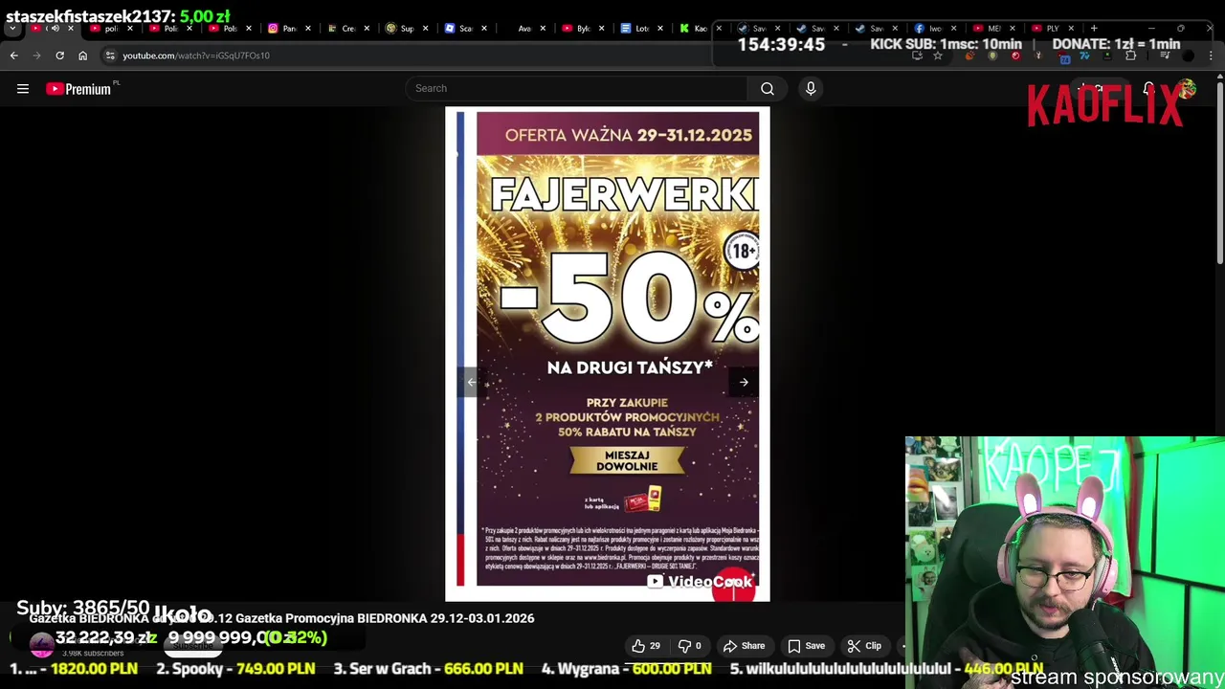
Task: Open a new browser tab
Action: [1094, 28]
